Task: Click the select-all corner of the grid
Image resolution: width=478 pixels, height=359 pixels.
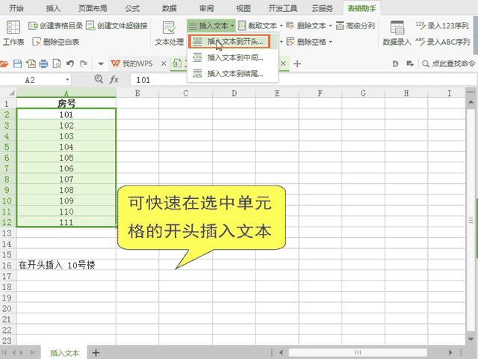Action: [x=8, y=93]
